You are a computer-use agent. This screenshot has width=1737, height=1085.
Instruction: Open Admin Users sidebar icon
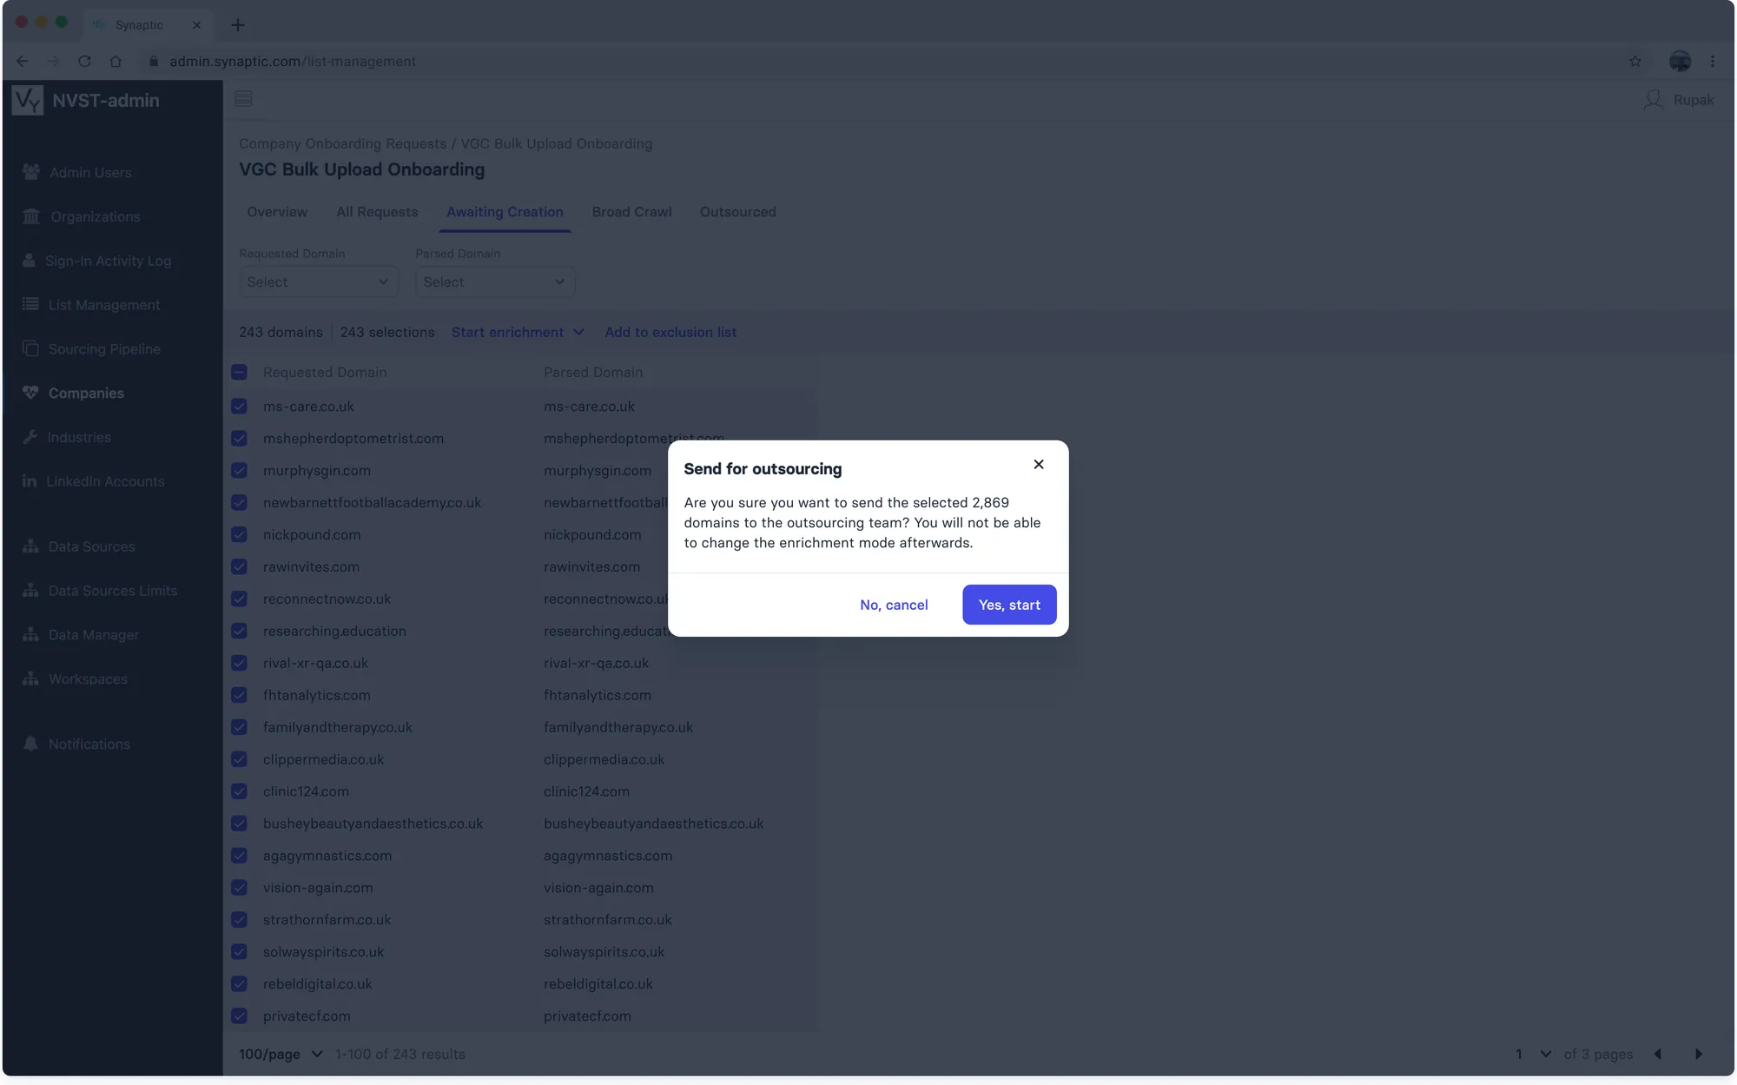point(31,172)
